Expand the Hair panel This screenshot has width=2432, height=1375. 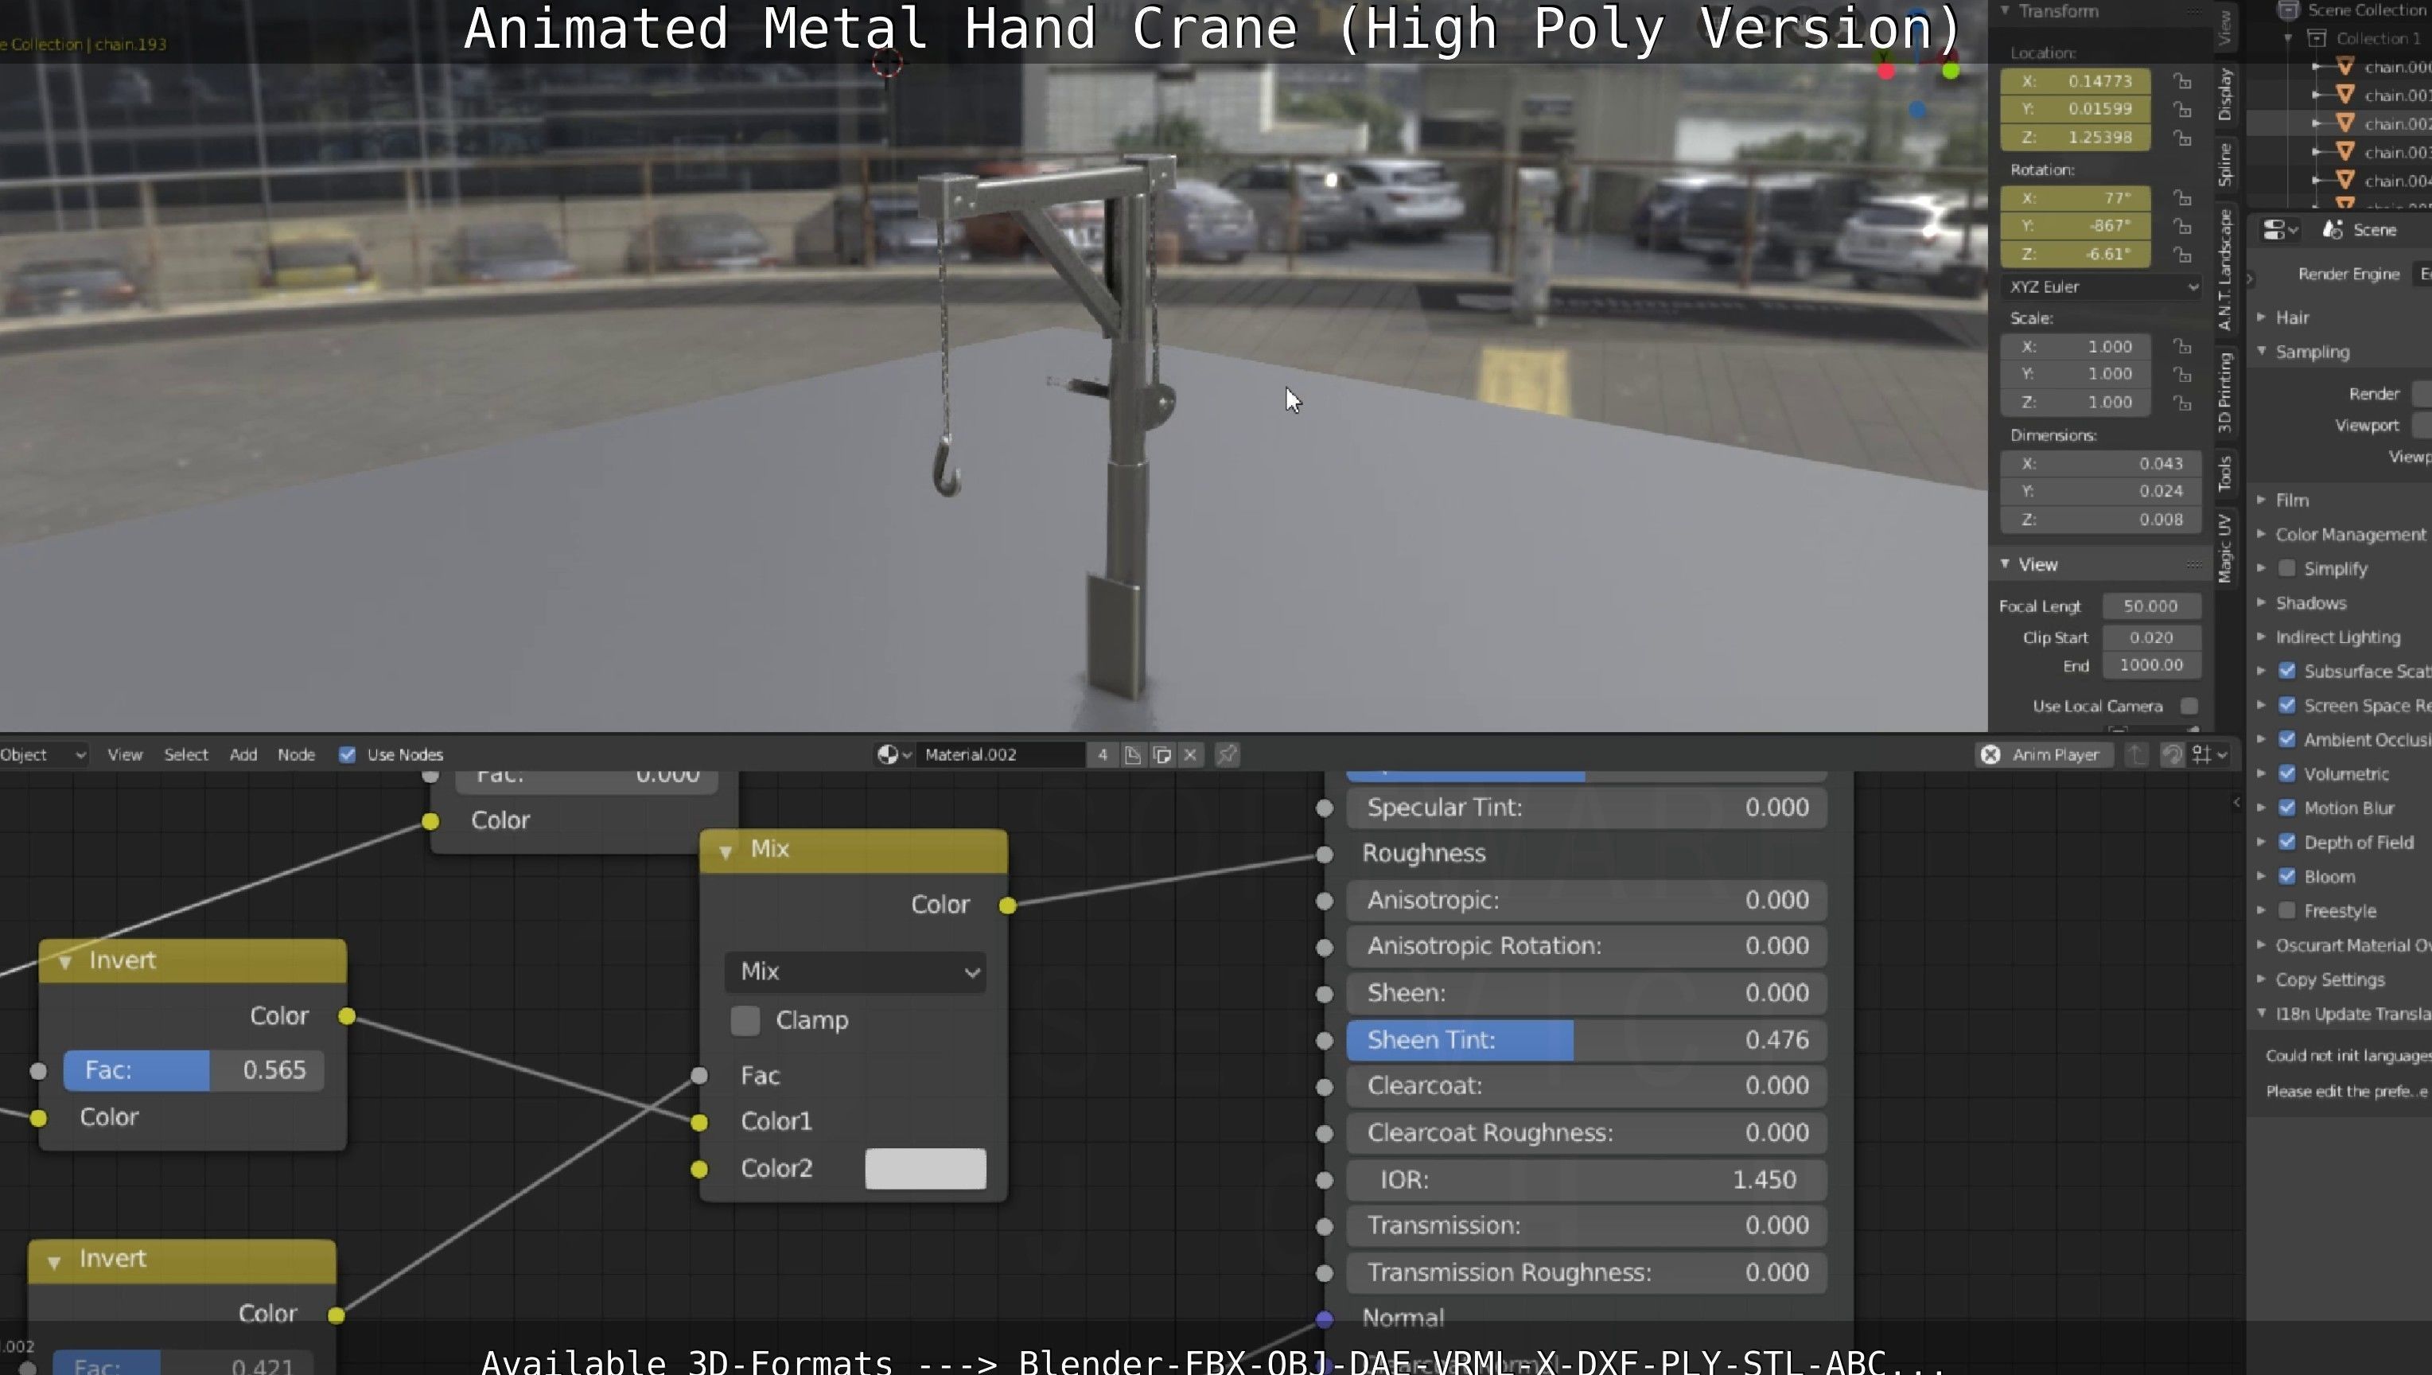tap(2261, 317)
